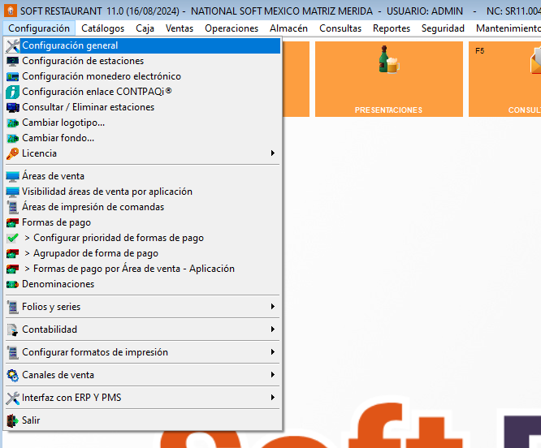The image size is (541, 448).
Task: Open the F5 orange tile
Action: 504,80
